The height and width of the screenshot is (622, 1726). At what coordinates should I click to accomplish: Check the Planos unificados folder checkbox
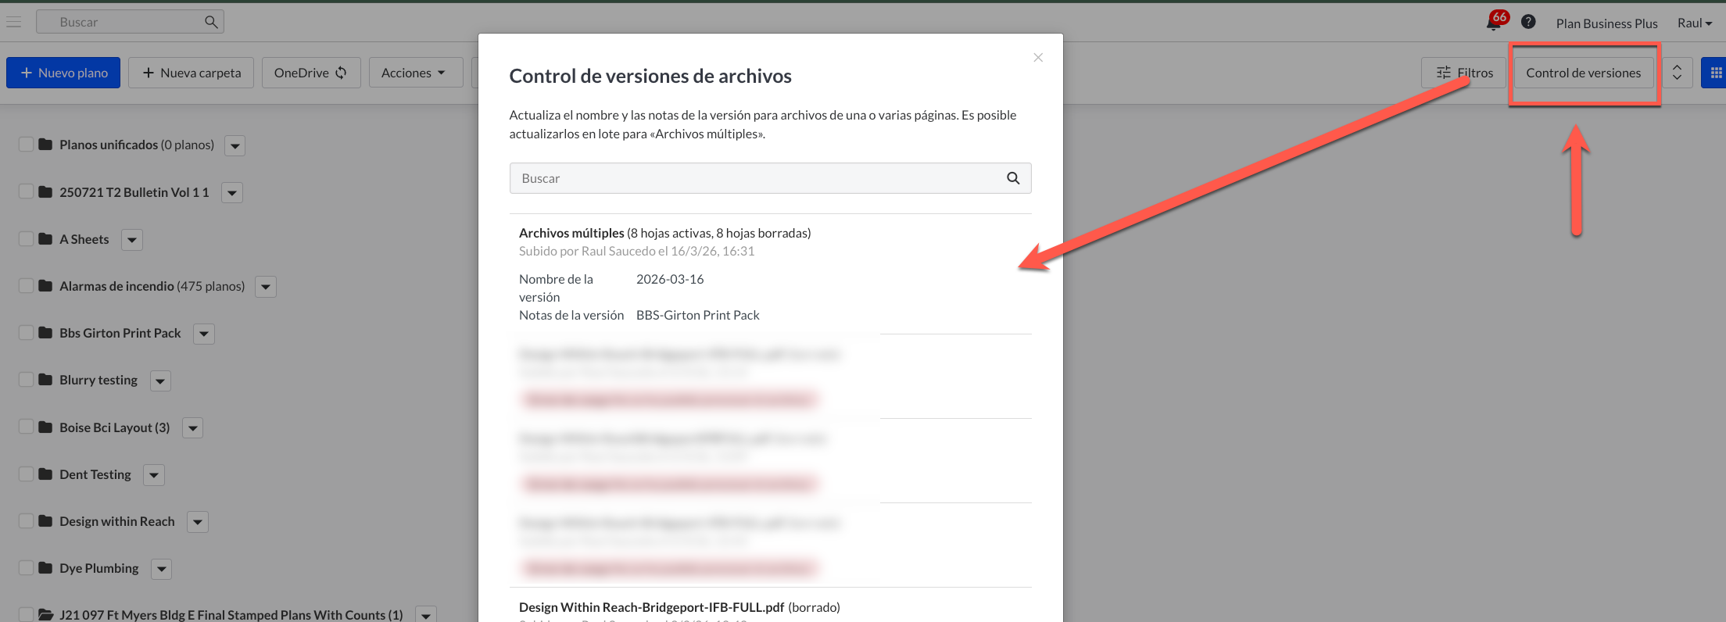26,145
